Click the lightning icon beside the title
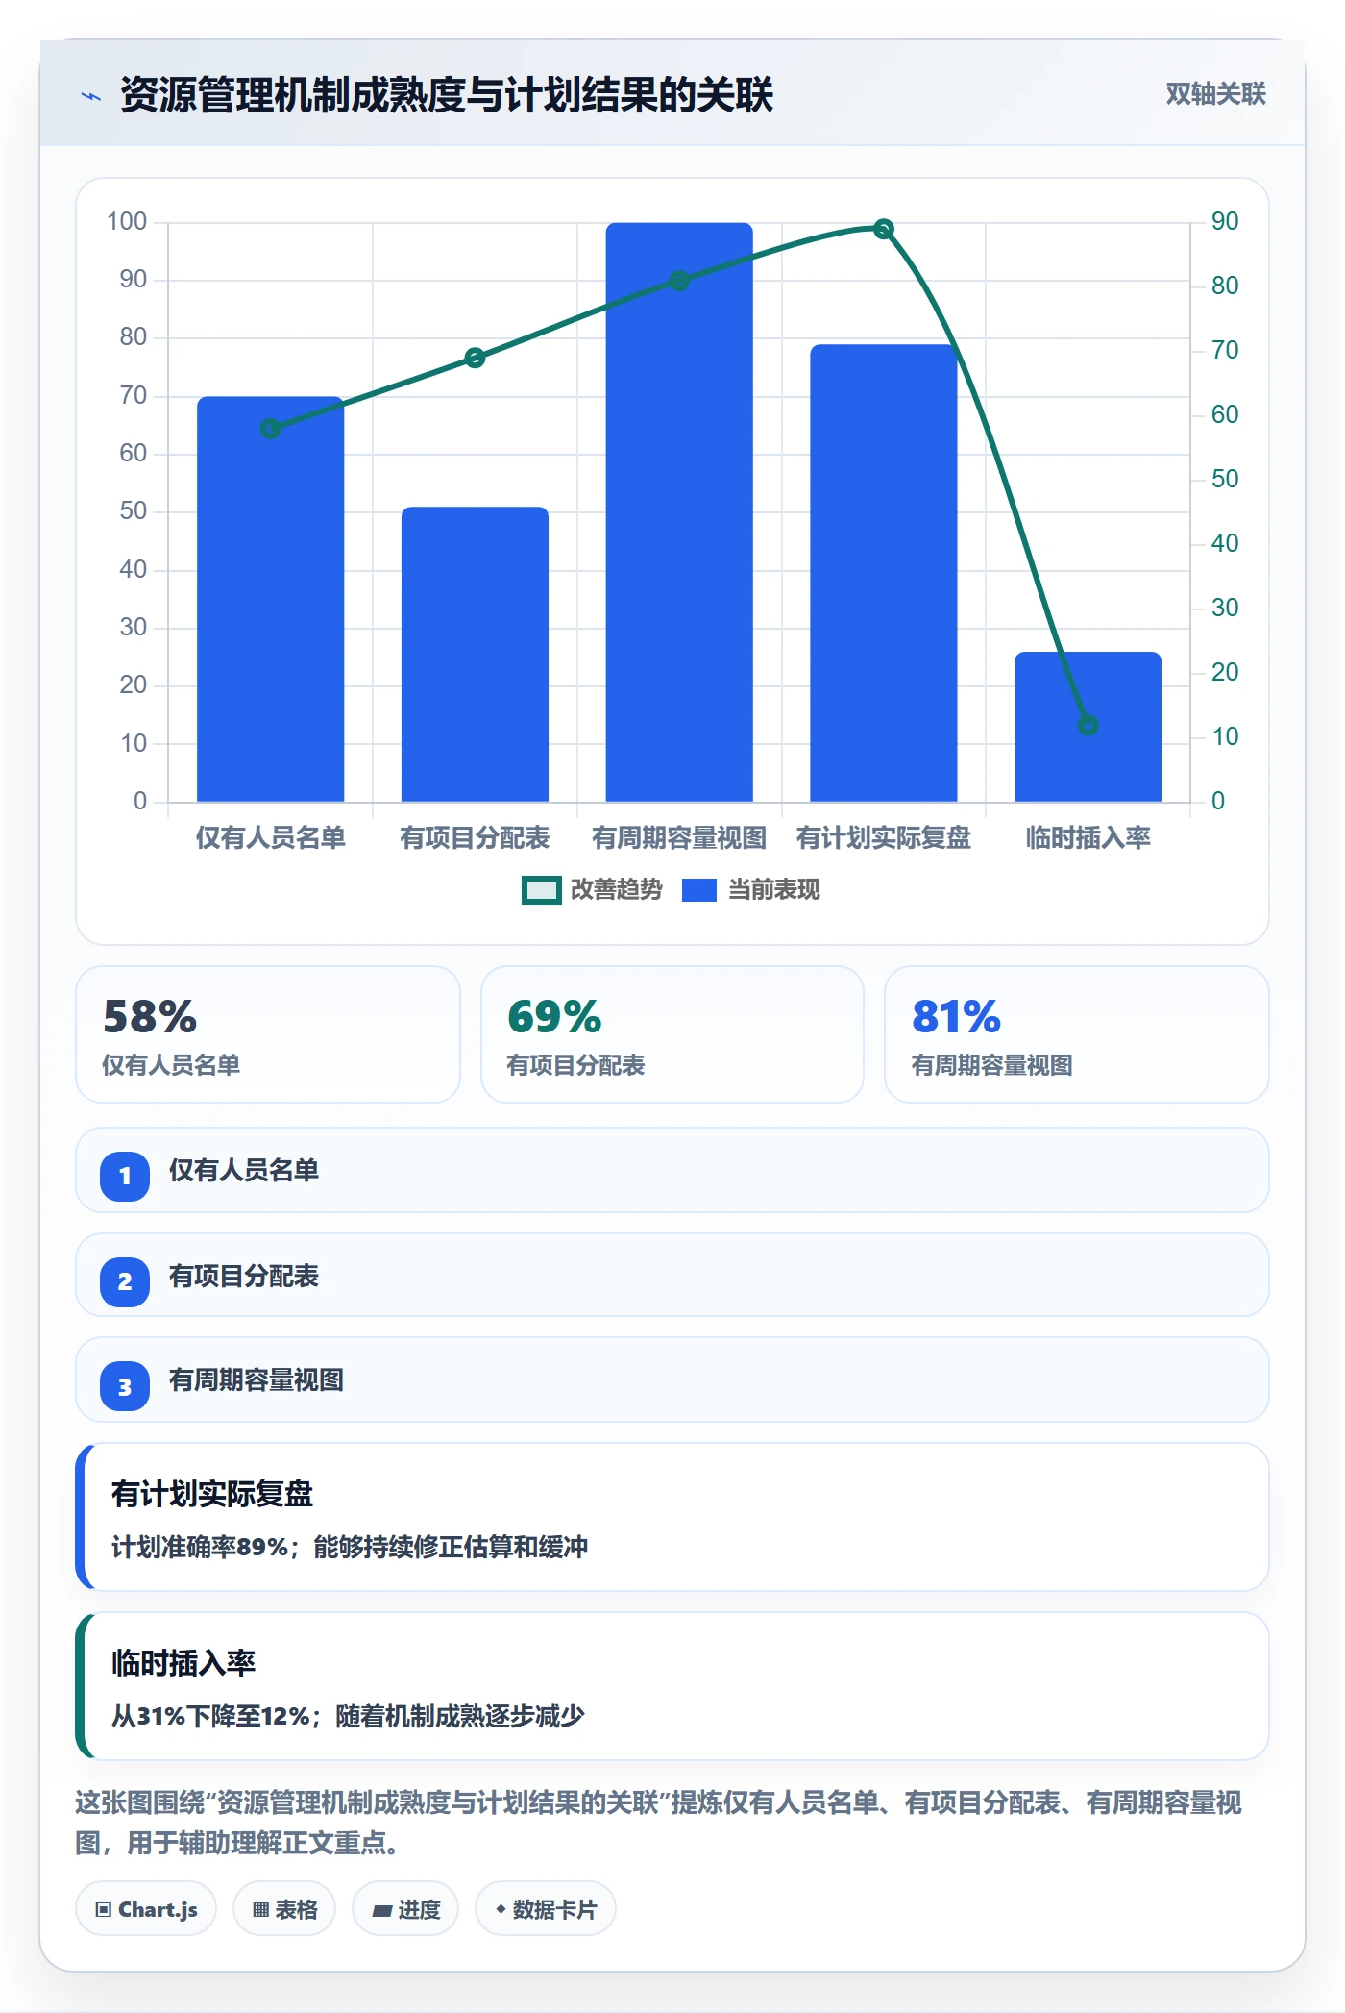The image size is (1345, 2013). coord(91,96)
